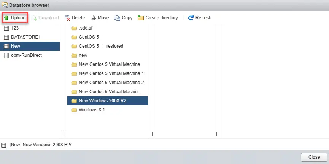Viewport: 329px width, 164px height.
Task: Click the Close button
Action: (x=314, y=157)
